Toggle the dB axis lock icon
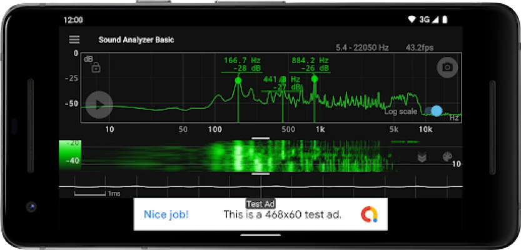The image size is (521, 250). click(x=96, y=67)
